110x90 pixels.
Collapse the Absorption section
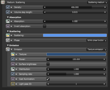pos(8,17)
